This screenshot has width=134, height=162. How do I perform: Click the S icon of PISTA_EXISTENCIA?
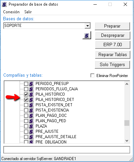coord(31,110)
